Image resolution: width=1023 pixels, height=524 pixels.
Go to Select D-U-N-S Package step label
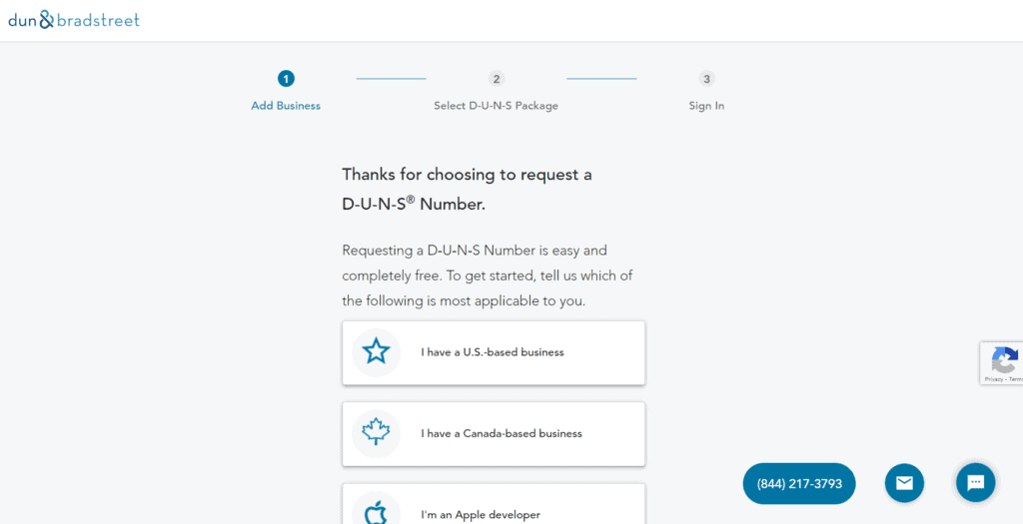[x=496, y=106]
